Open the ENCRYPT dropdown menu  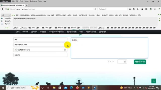click(x=105, y=15)
